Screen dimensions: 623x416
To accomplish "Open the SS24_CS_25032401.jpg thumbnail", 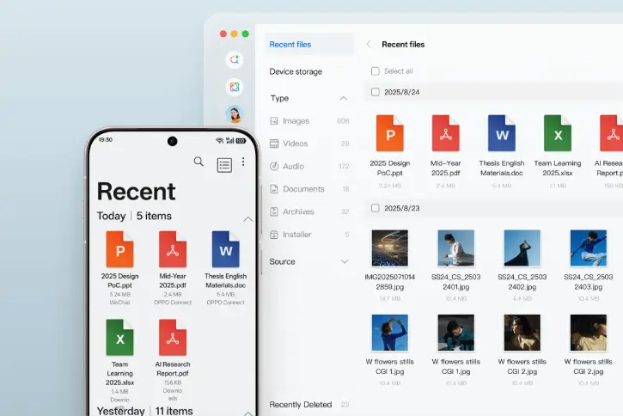I will click(x=455, y=248).
